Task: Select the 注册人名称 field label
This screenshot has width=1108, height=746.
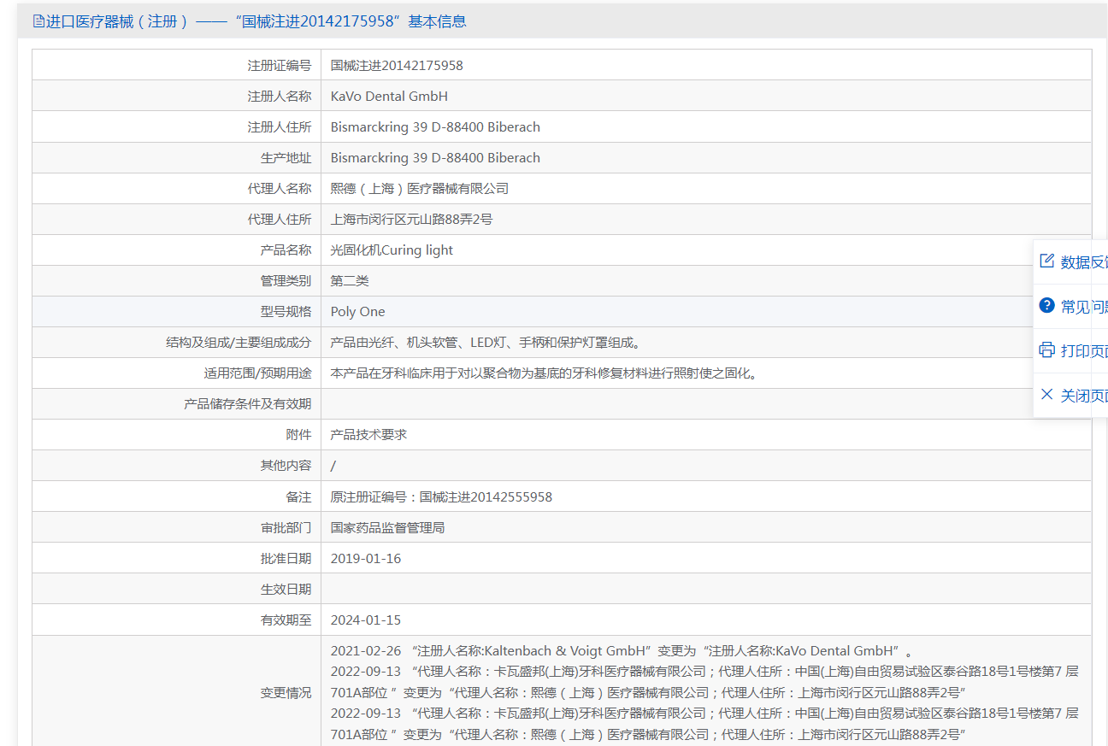Action: point(280,96)
